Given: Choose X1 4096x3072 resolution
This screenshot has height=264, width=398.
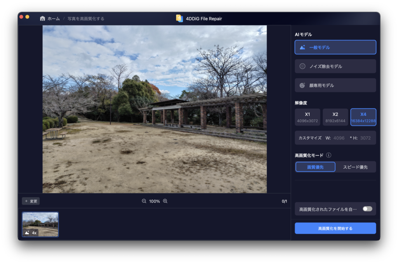Looking at the screenshot, I should coord(307,117).
